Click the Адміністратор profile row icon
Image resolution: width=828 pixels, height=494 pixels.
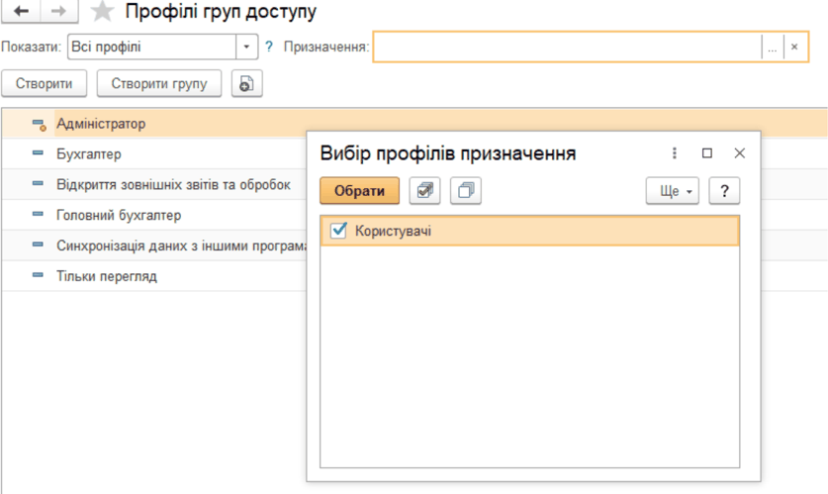click(x=39, y=124)
